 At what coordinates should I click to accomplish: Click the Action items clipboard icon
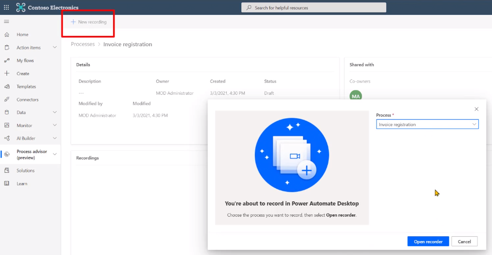pyautogui.click(x=7, y=48)
